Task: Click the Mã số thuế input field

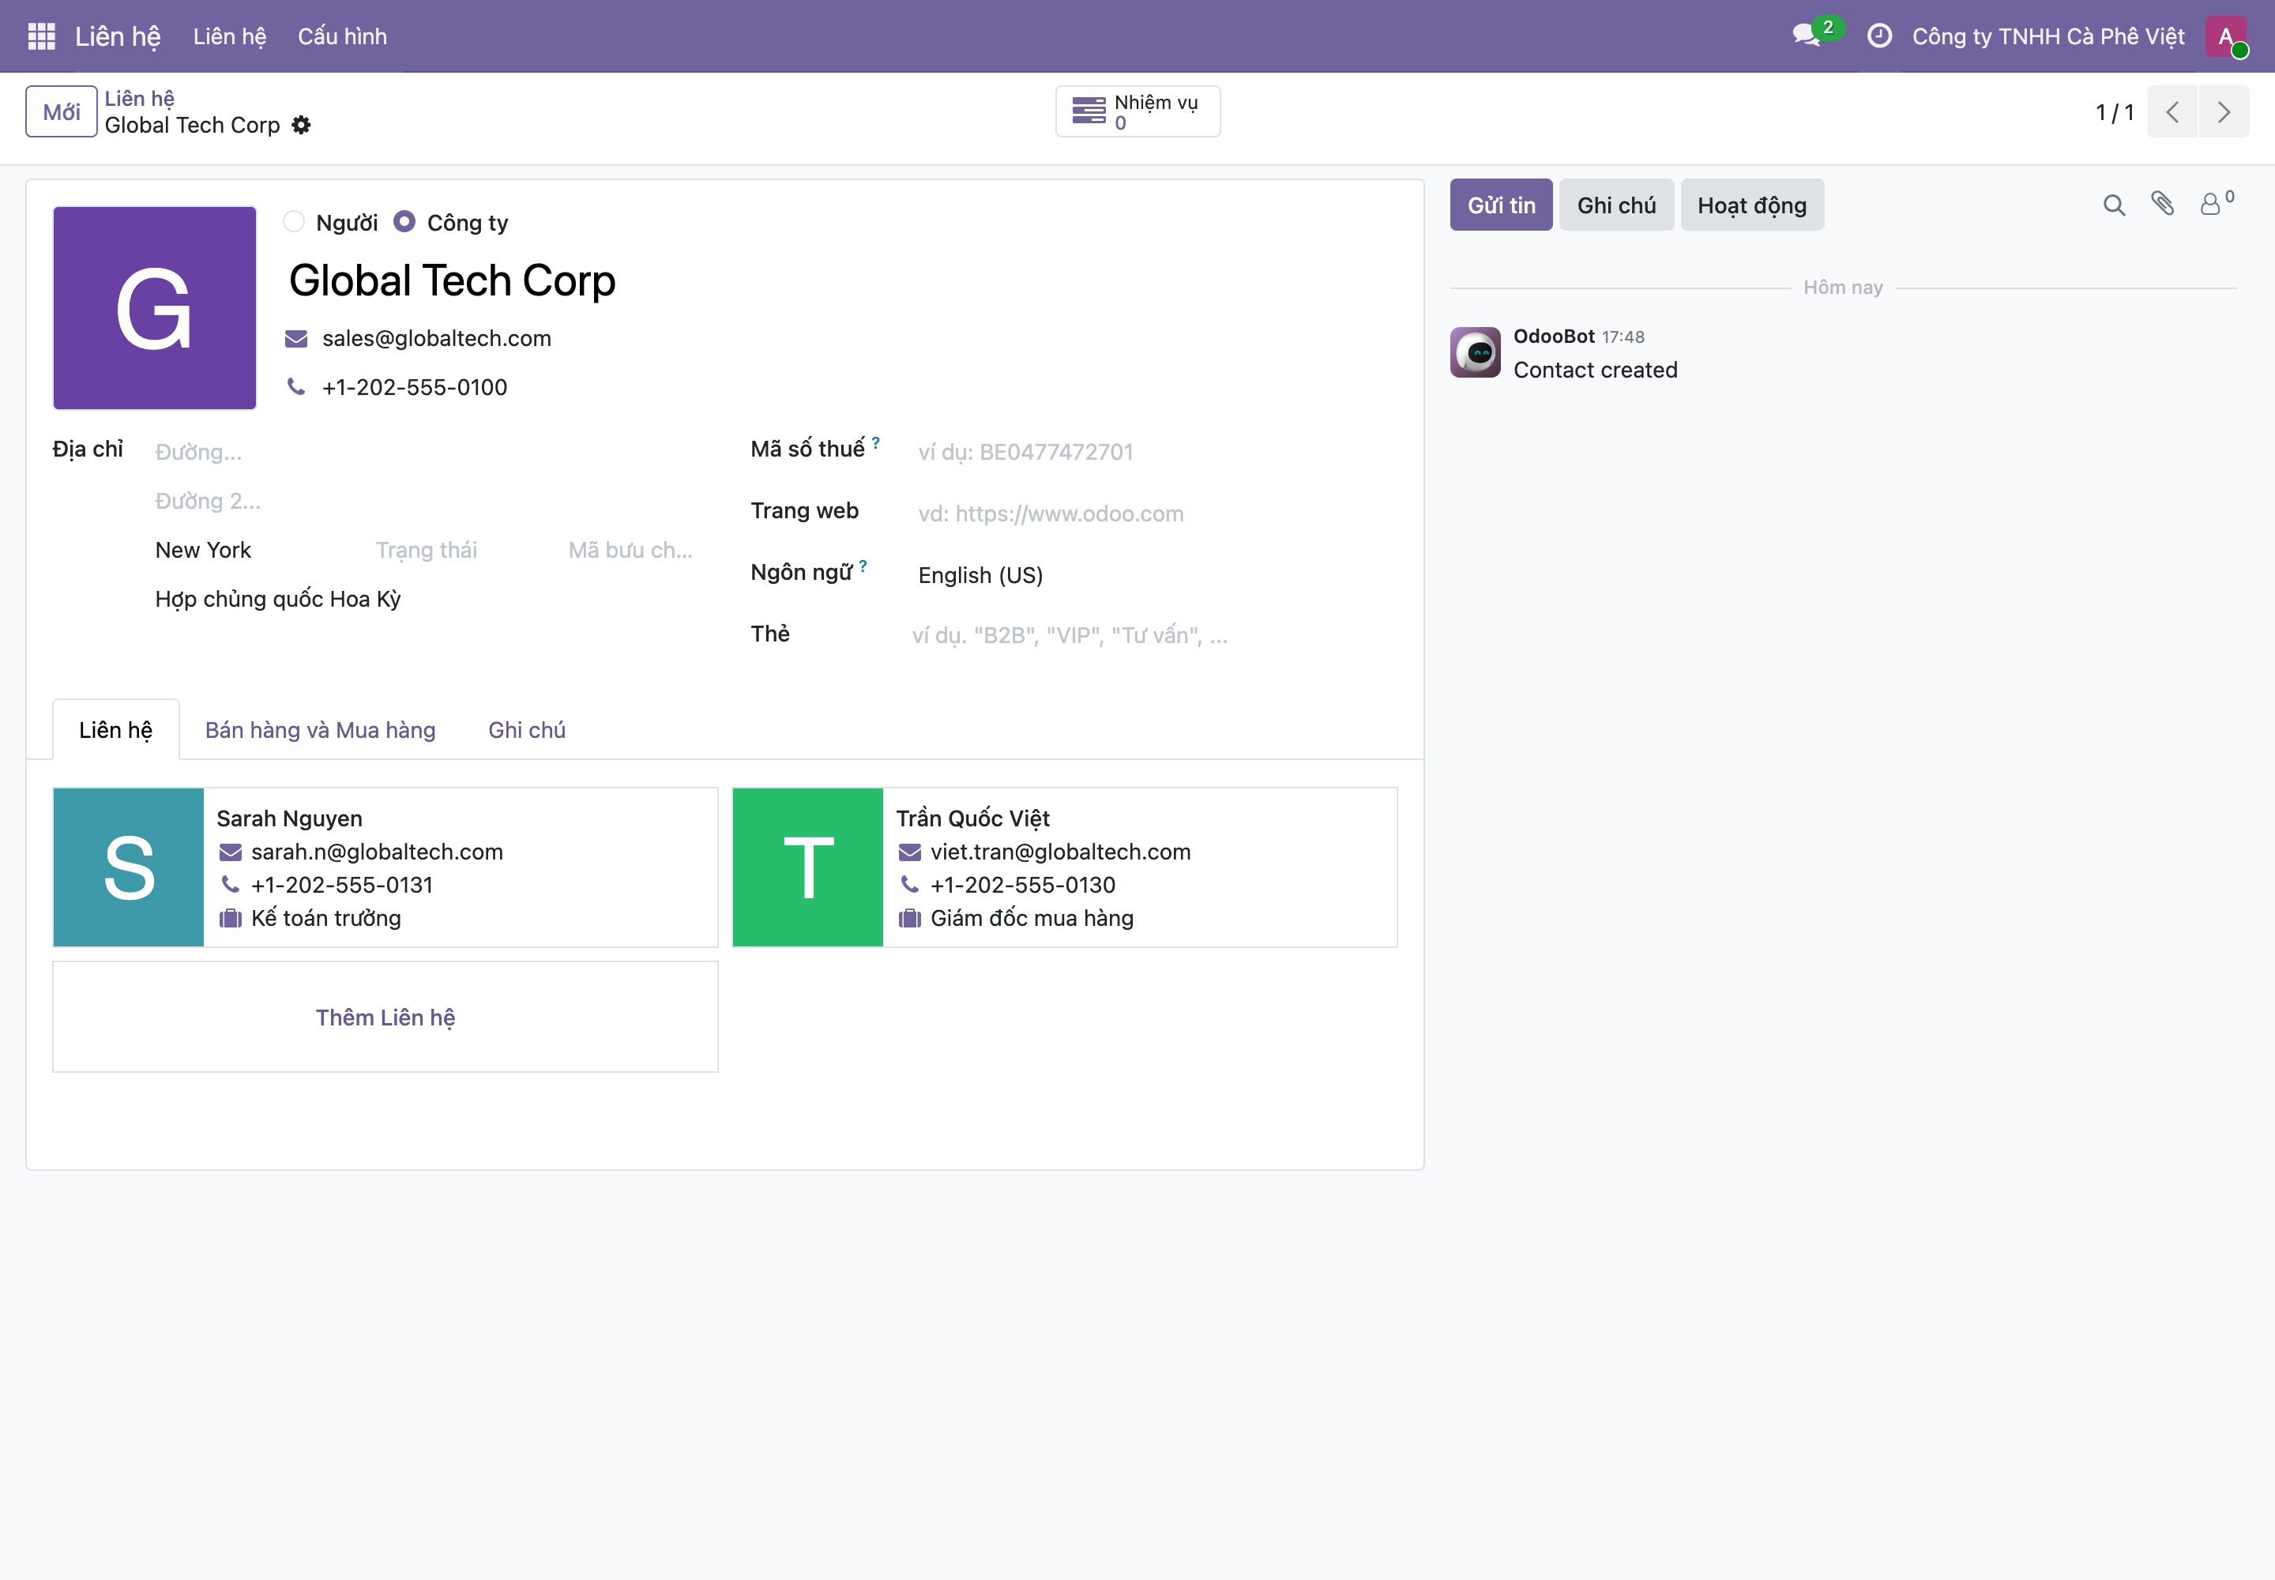Action: pyautogui.click(x=1153, y=453)
